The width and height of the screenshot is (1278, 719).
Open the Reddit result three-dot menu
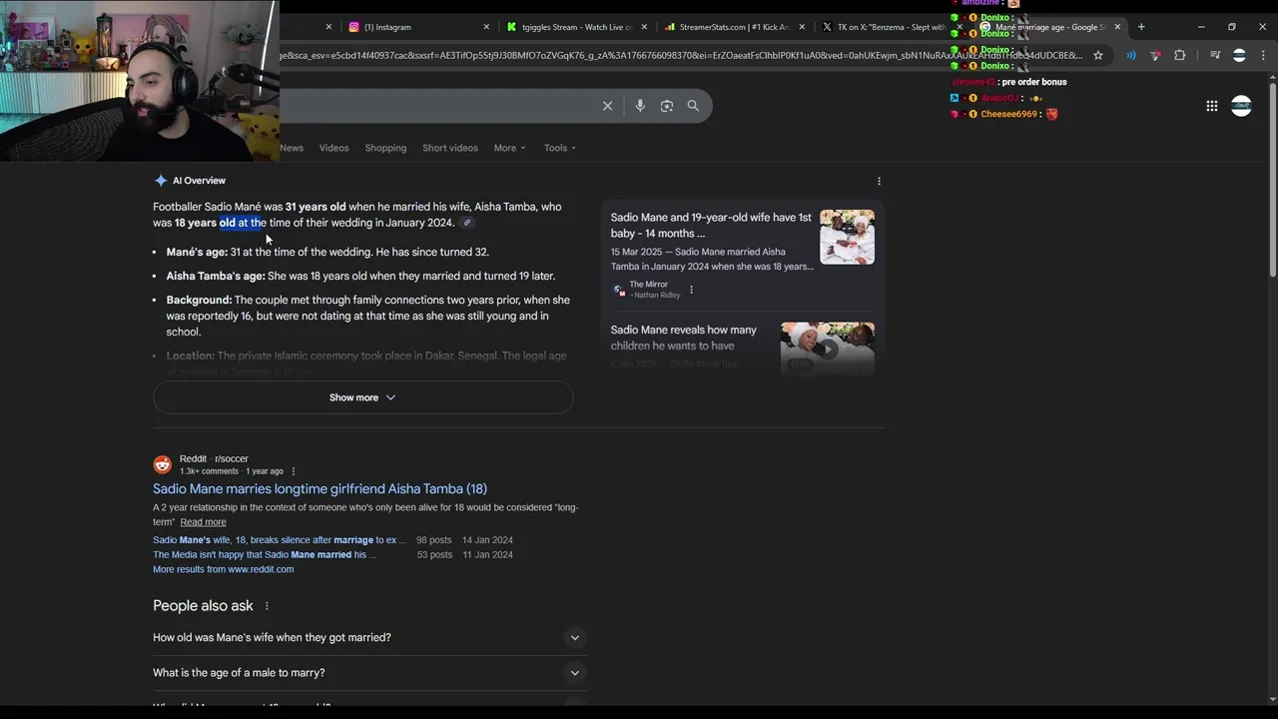pyautogui.click(x=293, y=471)
